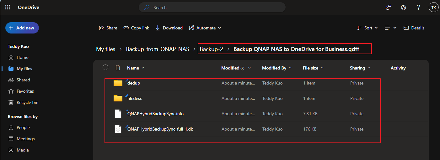The height and width of the screenshot is (160, 440).
Task: Click the Add new button
Action: [x=22, y=28]
